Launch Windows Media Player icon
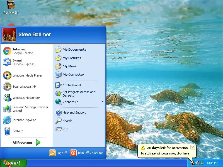223x167 pixels. click(7, 75)
